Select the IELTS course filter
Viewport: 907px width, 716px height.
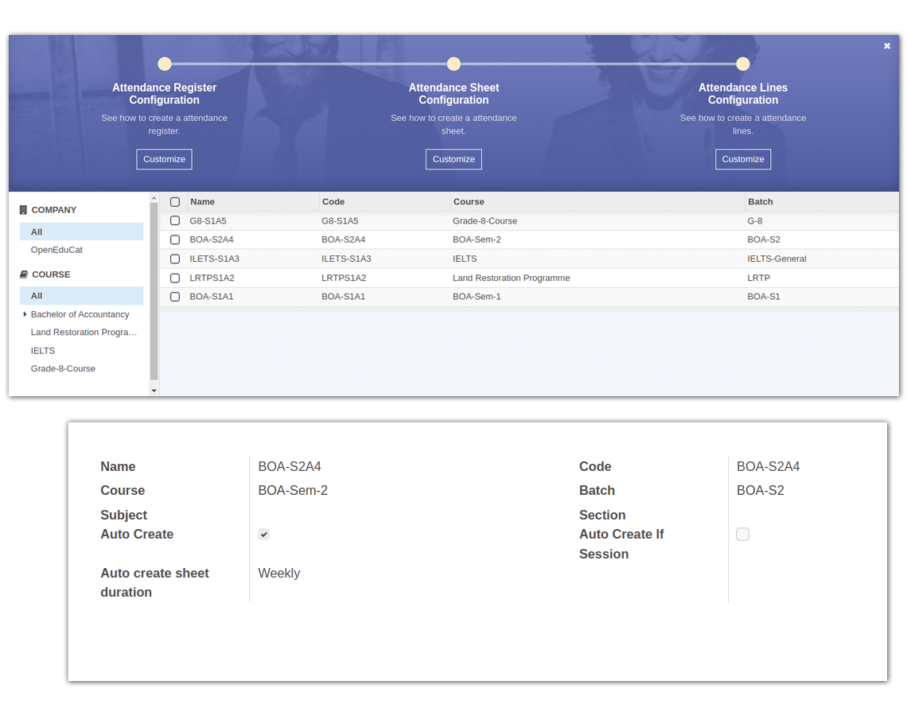click(42, 350)
